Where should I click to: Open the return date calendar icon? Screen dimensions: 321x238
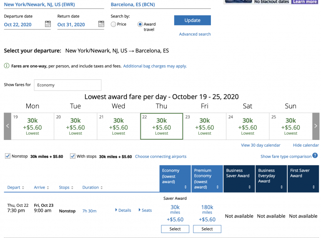(x=101, y=24)
